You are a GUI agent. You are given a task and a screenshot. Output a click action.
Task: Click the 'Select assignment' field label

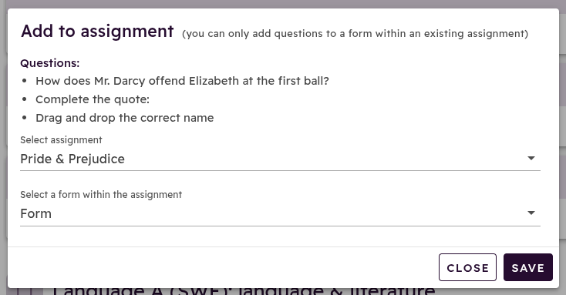[x=61, y=140]
